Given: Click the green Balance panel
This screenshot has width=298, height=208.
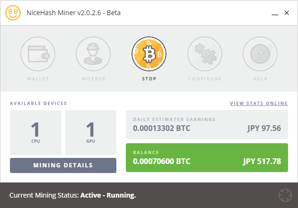Looking at the screenshot, I should click(207, 157).
